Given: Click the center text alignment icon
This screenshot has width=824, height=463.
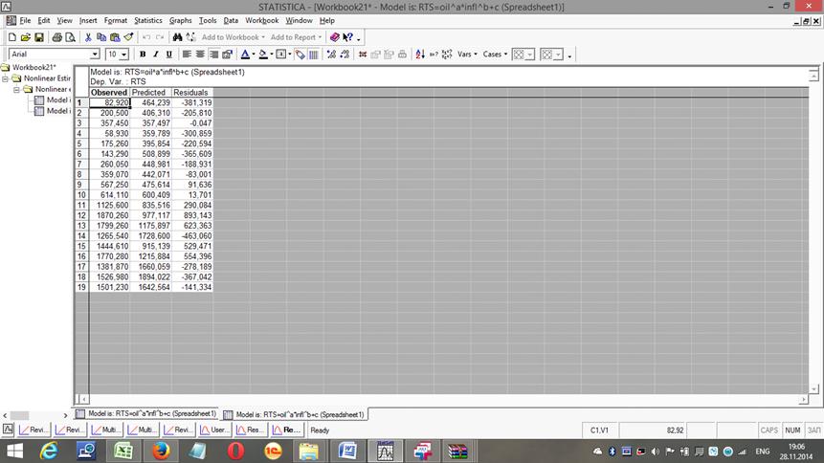Looking at the screenshot, I should [x=201, y=55].
